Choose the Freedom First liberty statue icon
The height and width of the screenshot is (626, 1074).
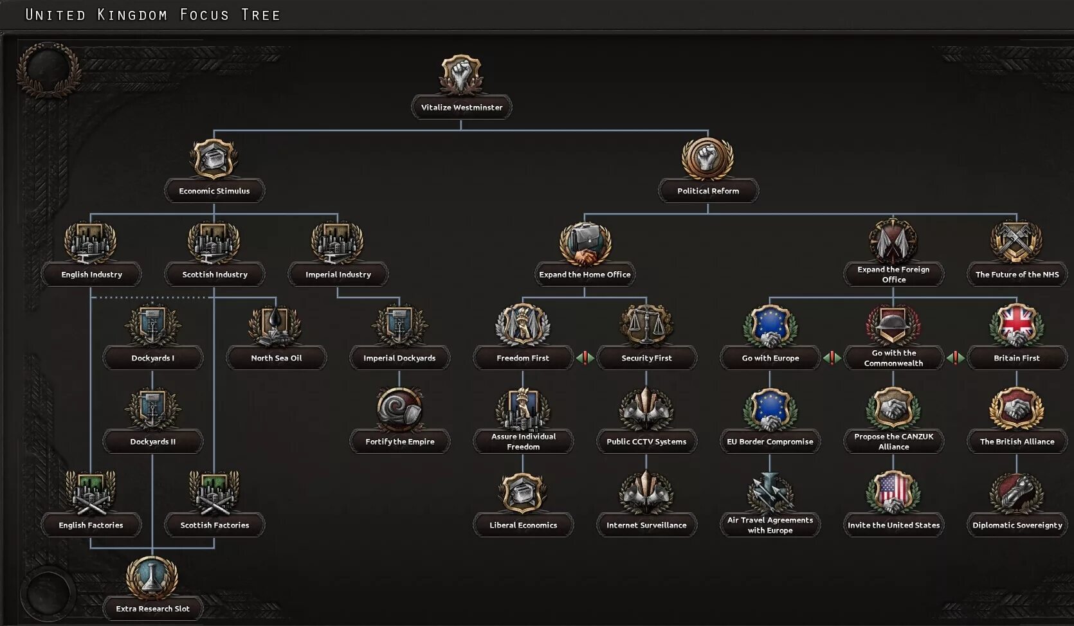click(523, 325)
